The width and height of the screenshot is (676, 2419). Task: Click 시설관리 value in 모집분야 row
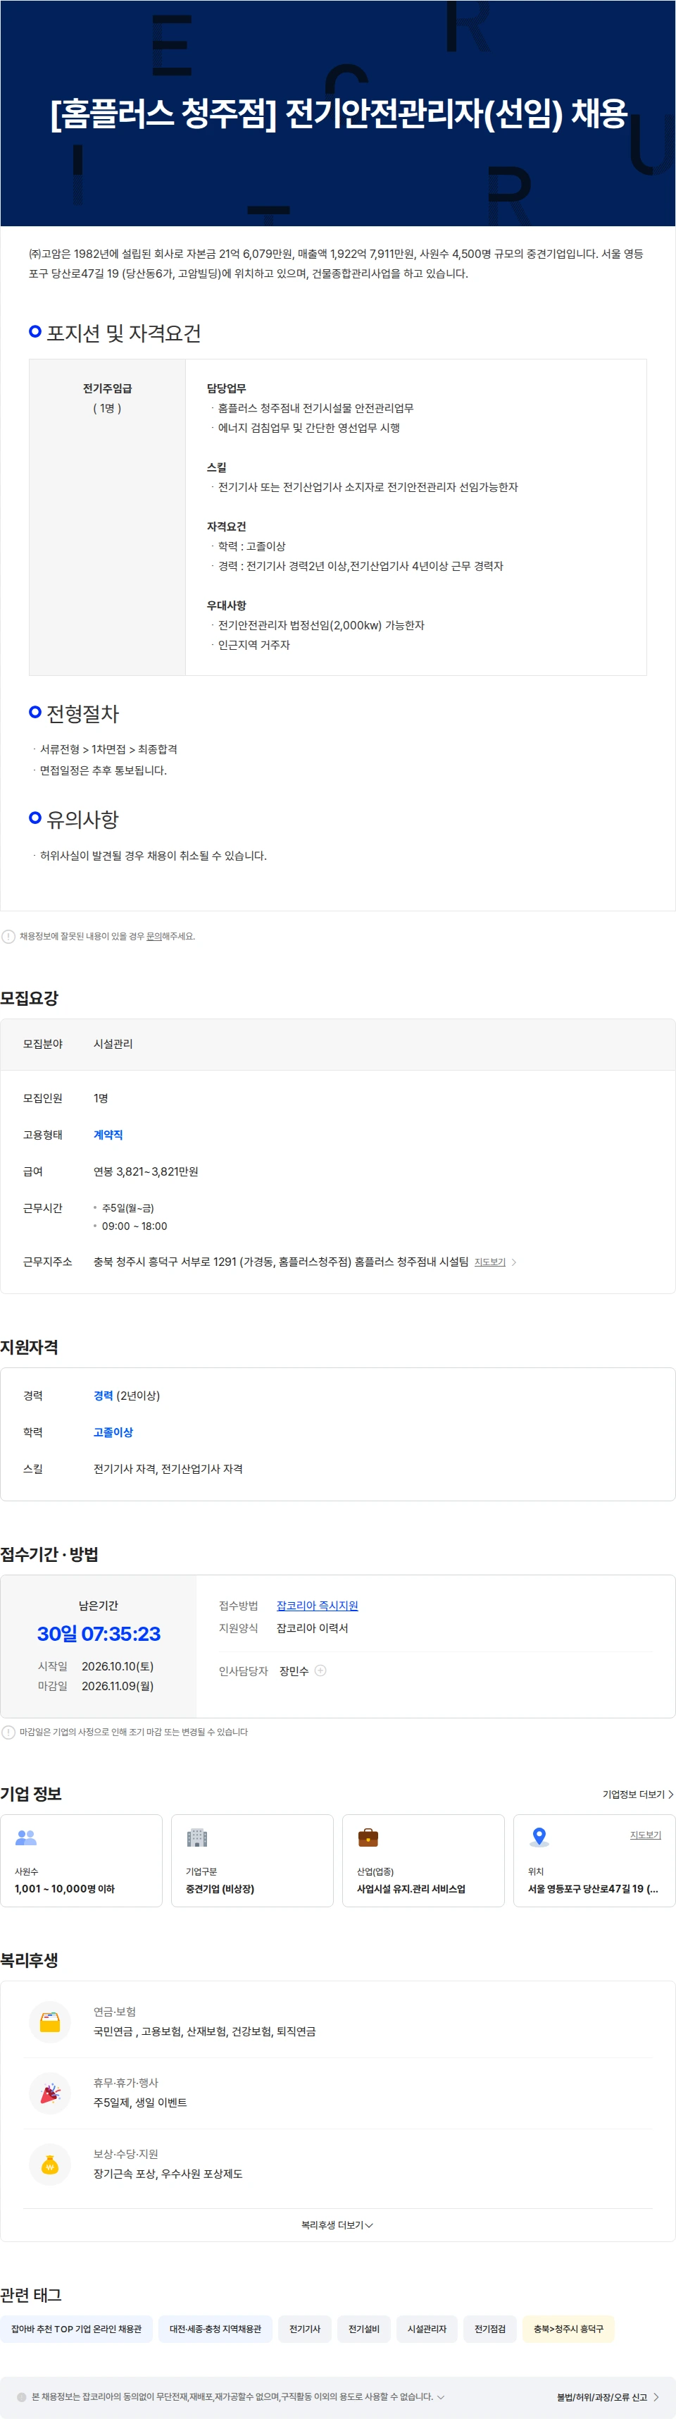[x=113, y=1045]
